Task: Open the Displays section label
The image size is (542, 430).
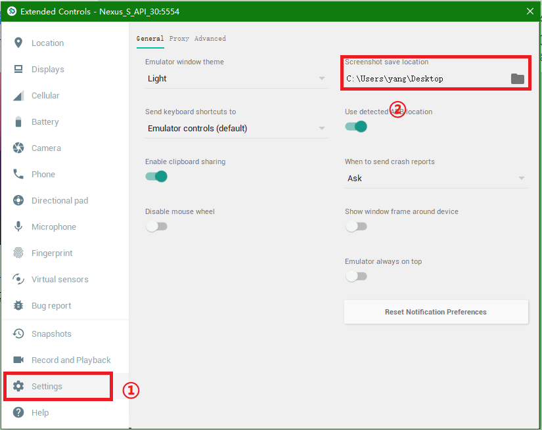Action: coord(48,70)
